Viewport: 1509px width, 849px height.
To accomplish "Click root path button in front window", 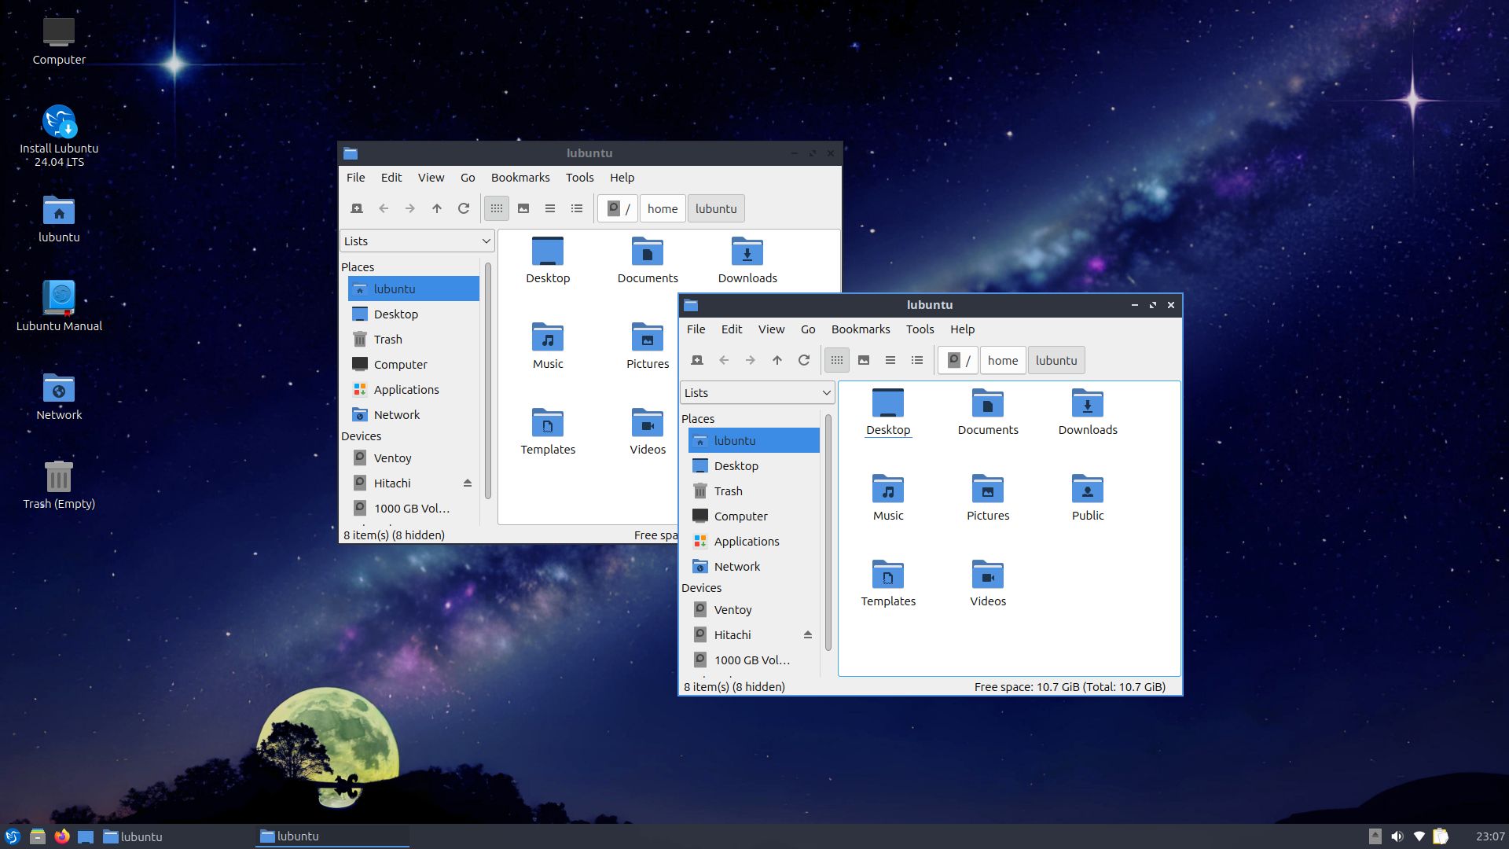I will pos(958,360).
